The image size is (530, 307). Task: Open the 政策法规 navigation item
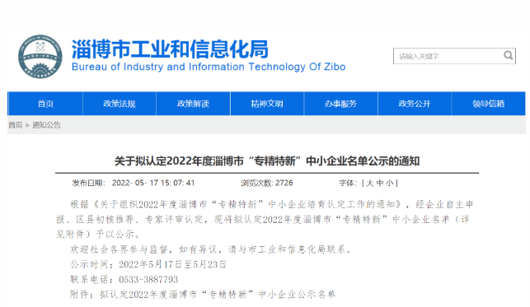(x=120, y=104)
